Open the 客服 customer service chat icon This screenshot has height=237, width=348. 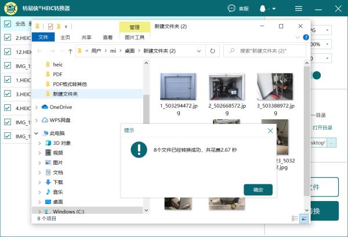coord(231,9)
